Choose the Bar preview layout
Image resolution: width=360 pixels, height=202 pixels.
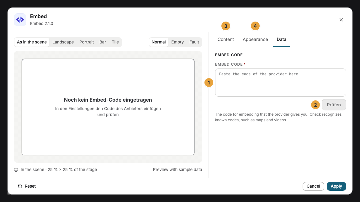pos(103,42)
